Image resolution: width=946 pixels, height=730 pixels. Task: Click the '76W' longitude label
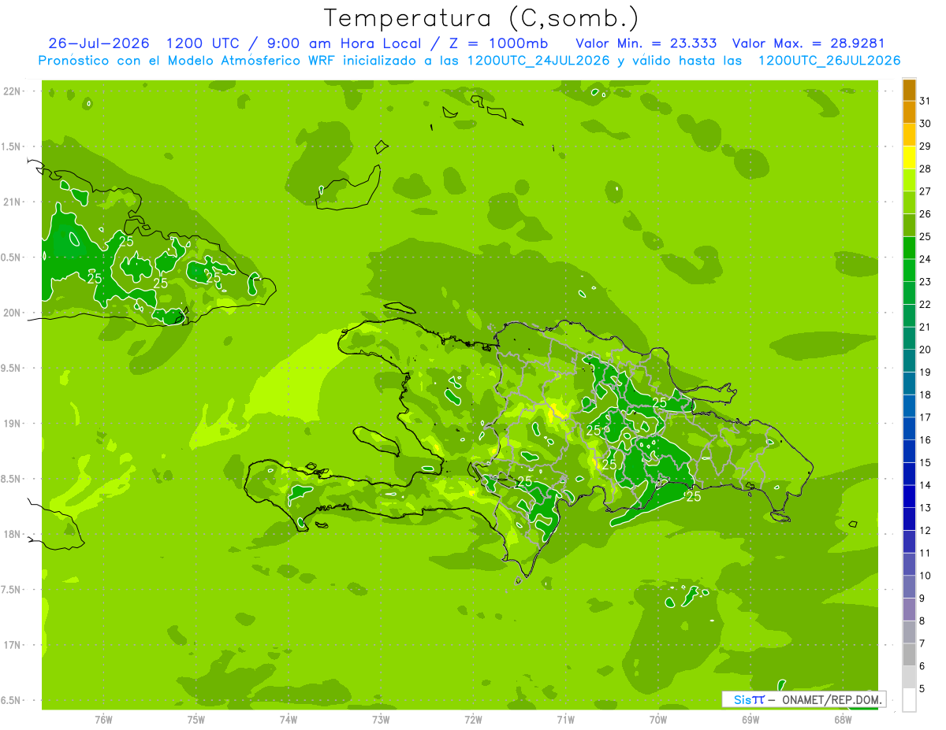tap(103, 720)
